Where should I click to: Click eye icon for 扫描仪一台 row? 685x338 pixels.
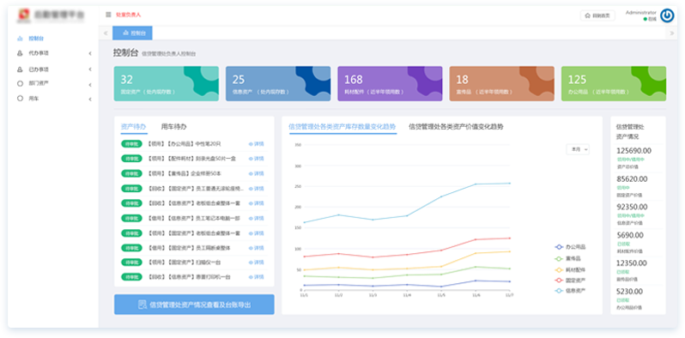[x=251, y=263]
